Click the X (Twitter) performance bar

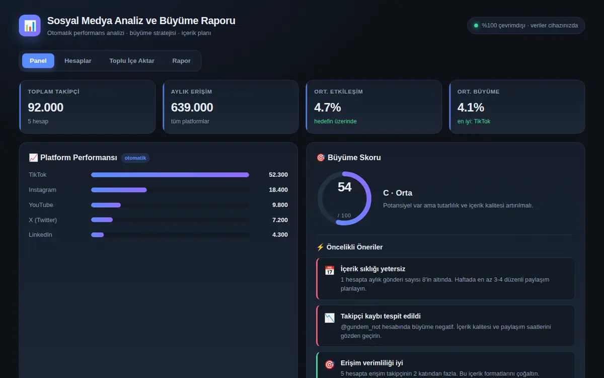(x=170, y=220)
